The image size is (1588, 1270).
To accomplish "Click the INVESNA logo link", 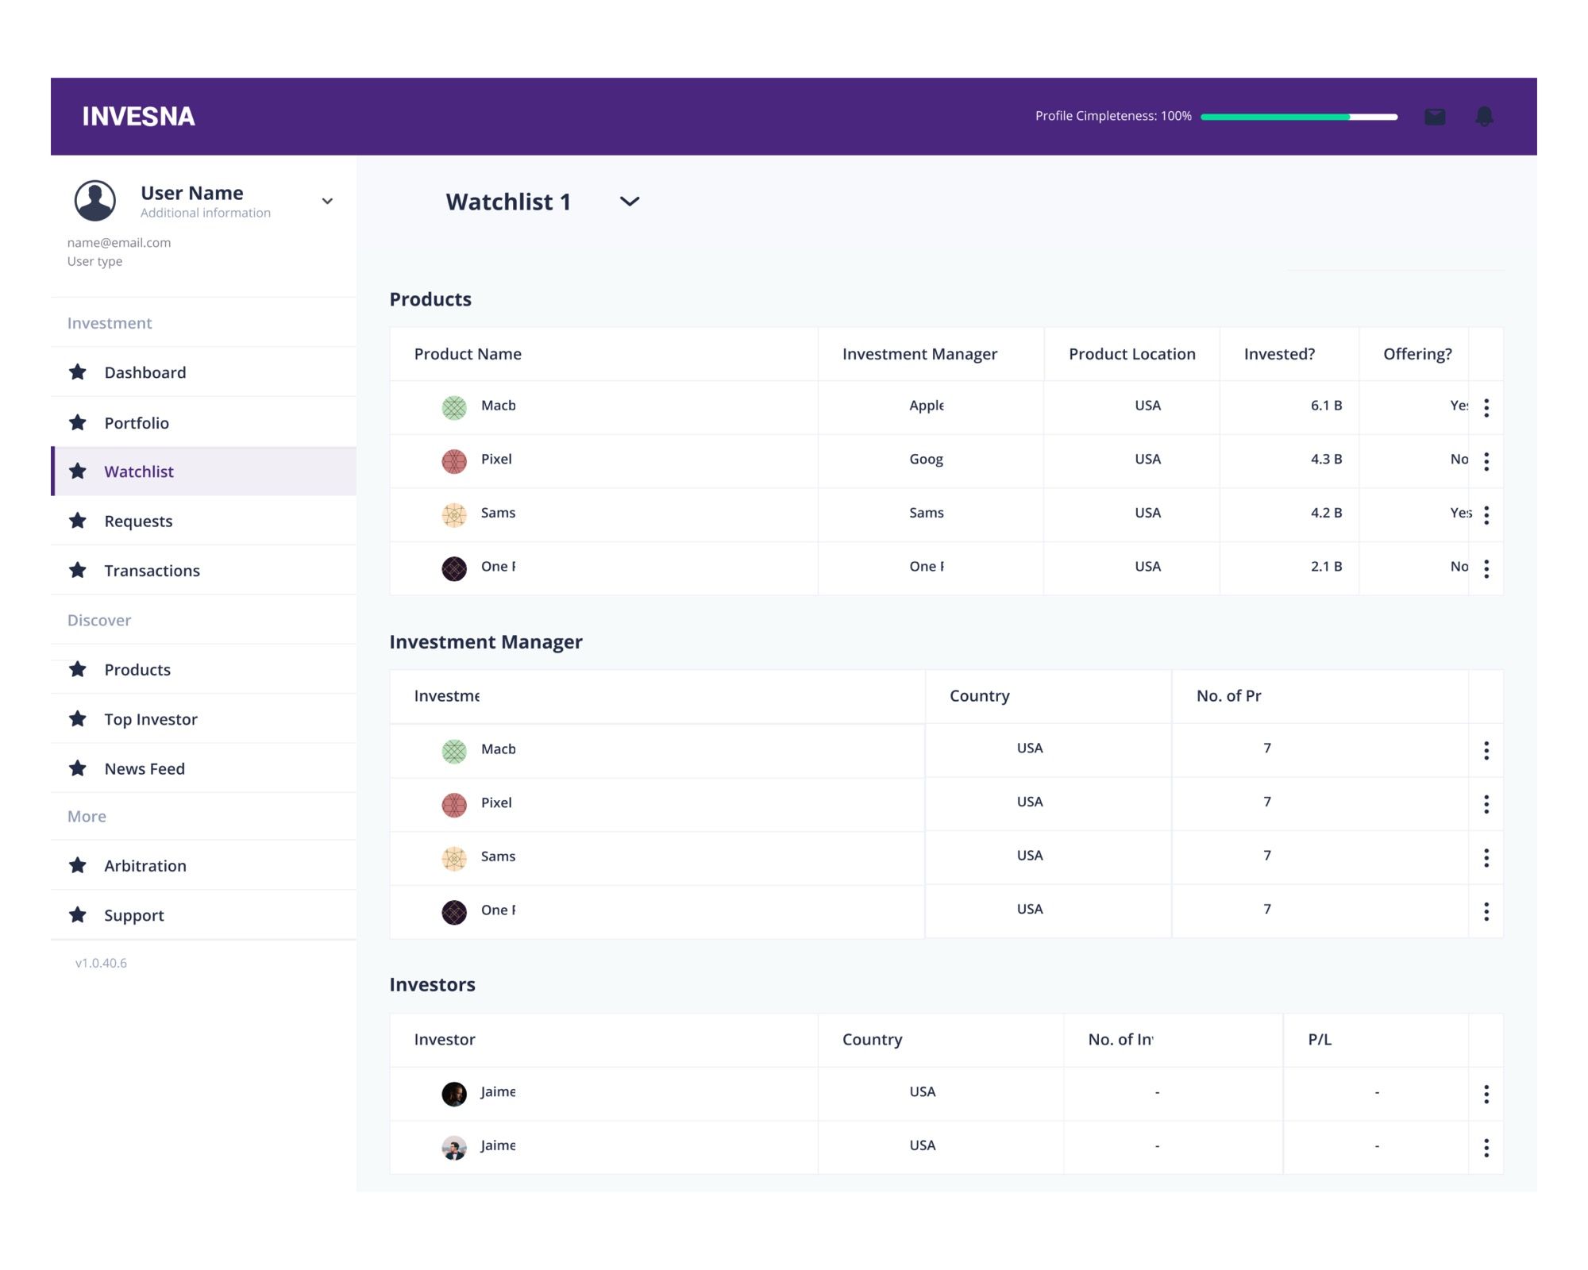I will click(139, 117).
